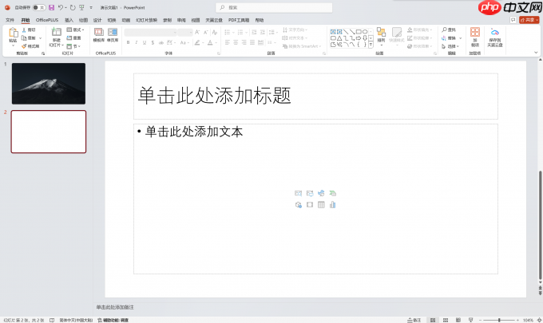The height and width of the screenshot is (323, 543).
Task: Switch to Normal view in the status bar
Action: click(x=433, y=320)
